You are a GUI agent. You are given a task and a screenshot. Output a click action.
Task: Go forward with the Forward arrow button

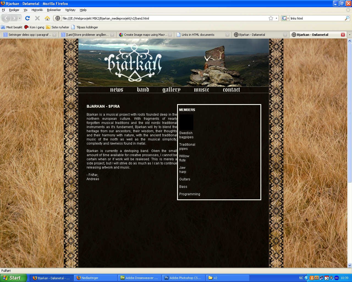14,18
